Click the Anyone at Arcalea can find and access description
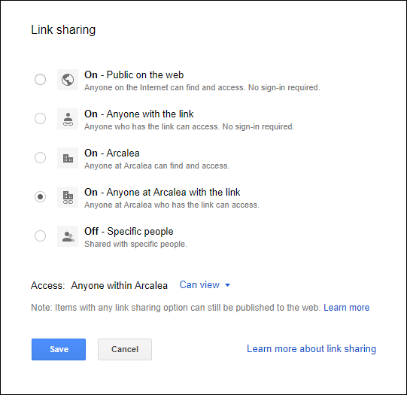Image resolution: width=407 pixels, height=395 pixels. [x=156, y=166]
